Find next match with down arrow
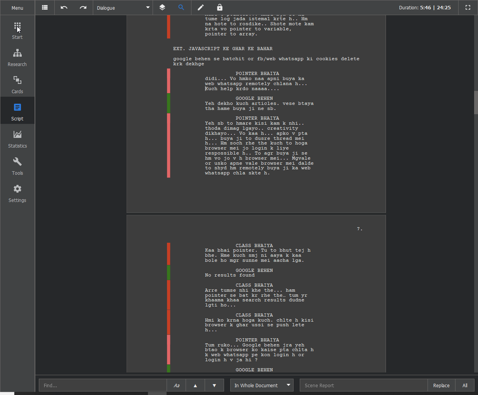 tap(214, 385)
